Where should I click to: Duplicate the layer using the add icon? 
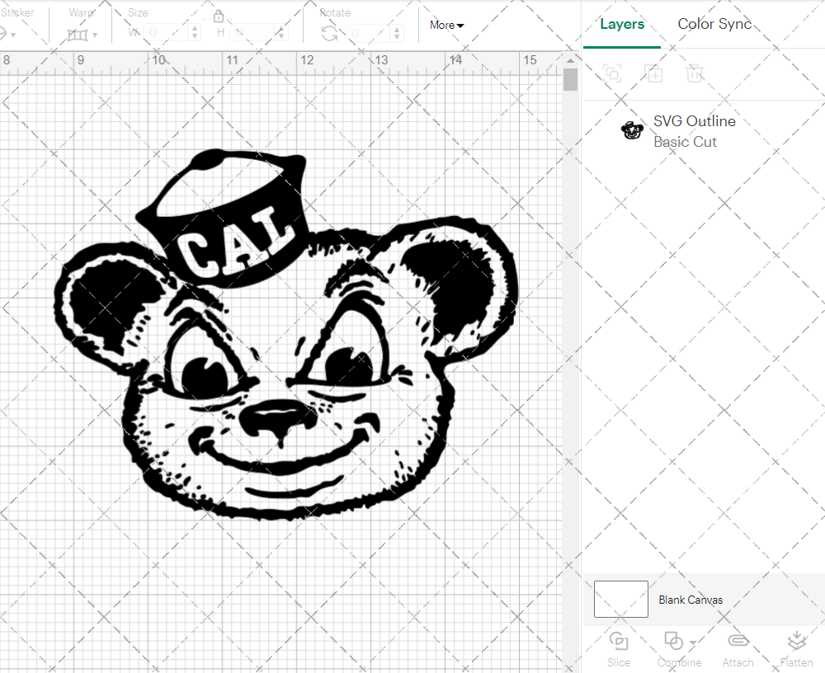(x=653, y=73)
